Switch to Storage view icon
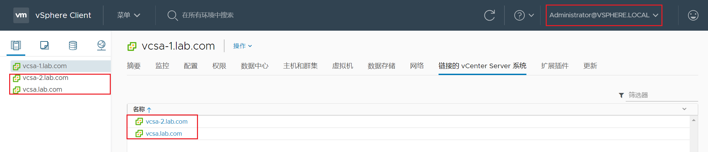This screenshot has height=152, width=708. click(73, 45)
